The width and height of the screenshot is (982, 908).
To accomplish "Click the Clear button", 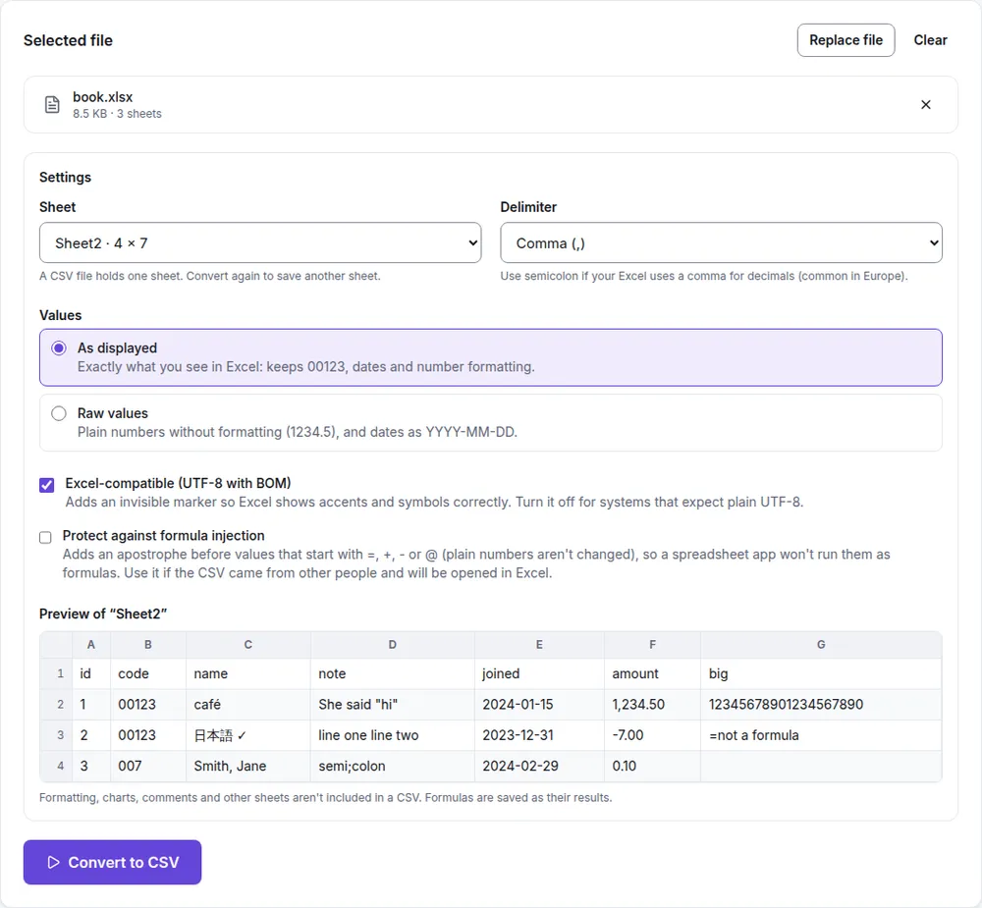I will tap(930, 40).
